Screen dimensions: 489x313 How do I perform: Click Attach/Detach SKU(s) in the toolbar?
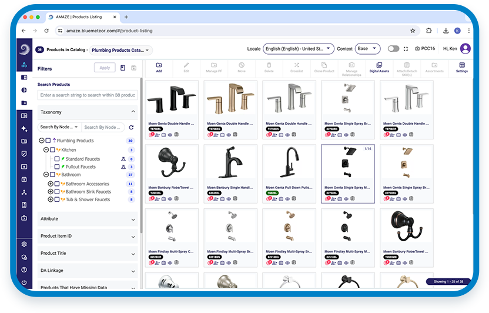[x=407, y=69]
